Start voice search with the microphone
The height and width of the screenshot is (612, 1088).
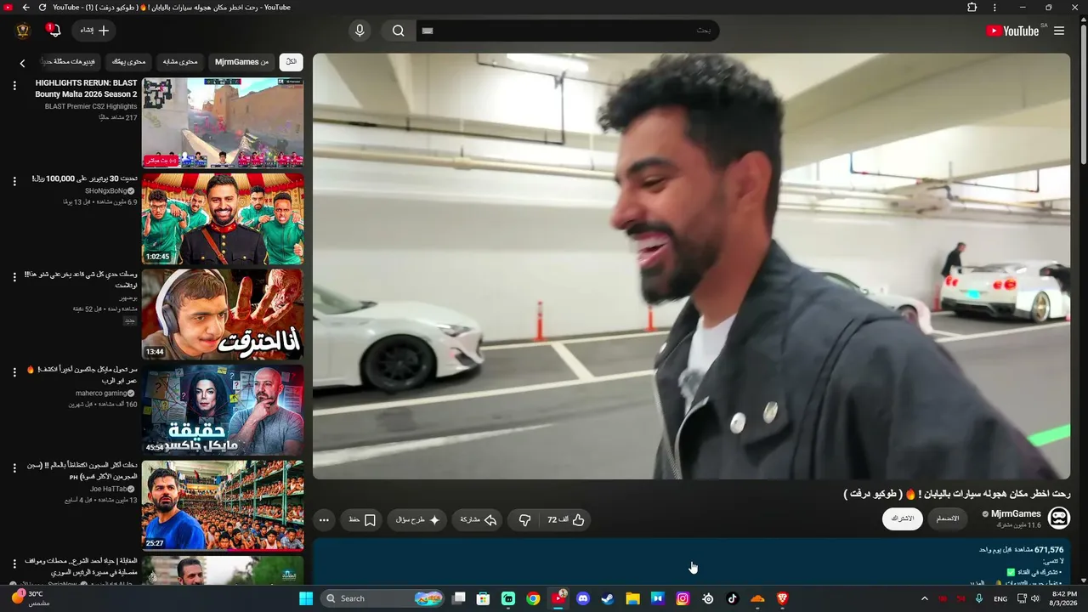(x=360, y=31)
